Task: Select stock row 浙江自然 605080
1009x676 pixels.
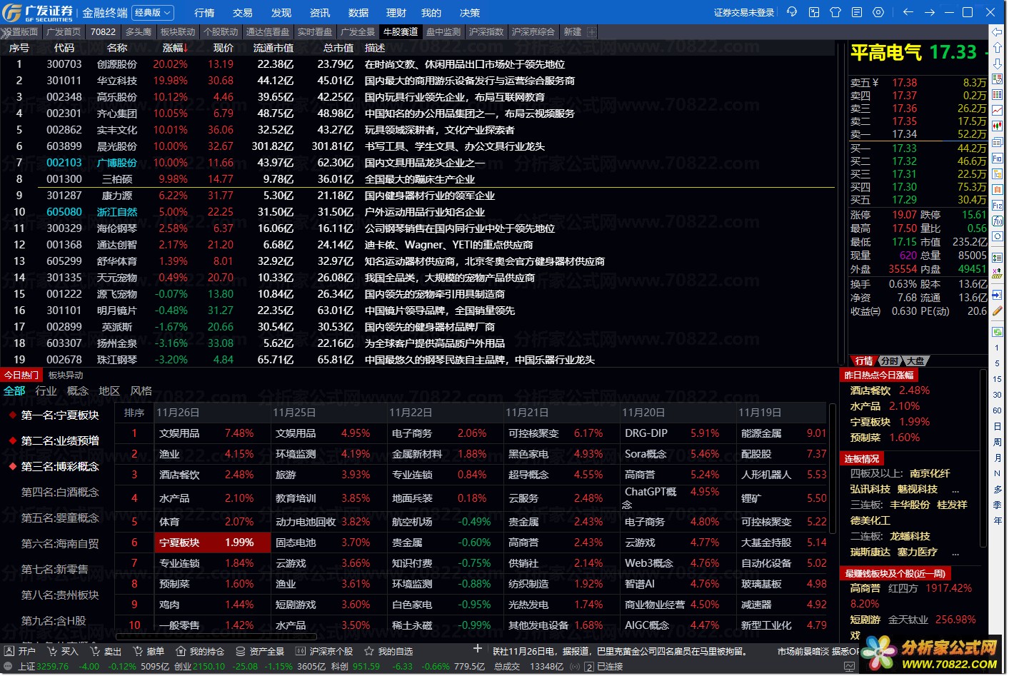Action: click(418, 212)
